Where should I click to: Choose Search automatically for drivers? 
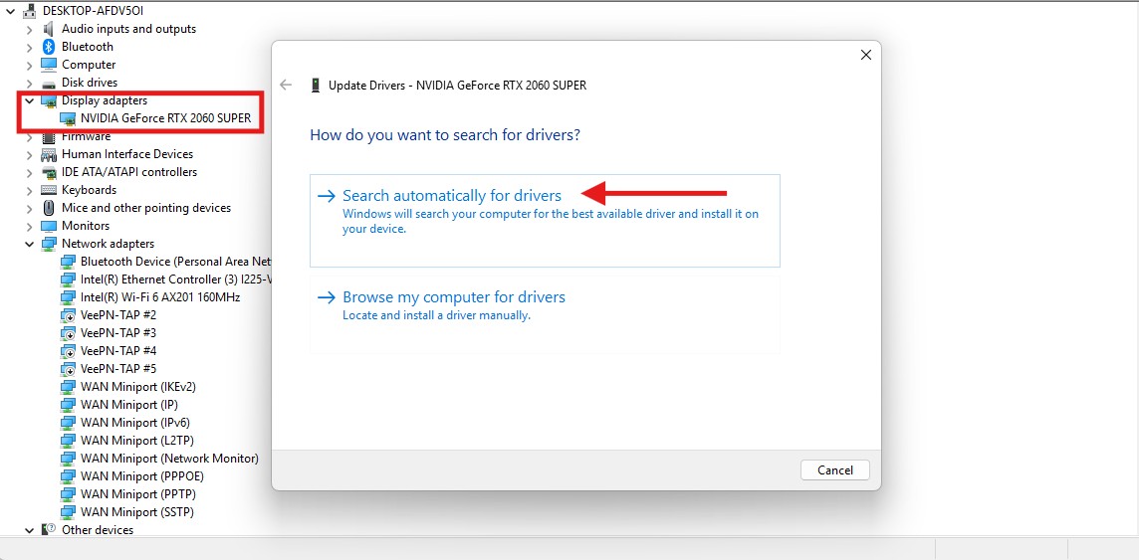pyautogui.click(x=452, y=196)
